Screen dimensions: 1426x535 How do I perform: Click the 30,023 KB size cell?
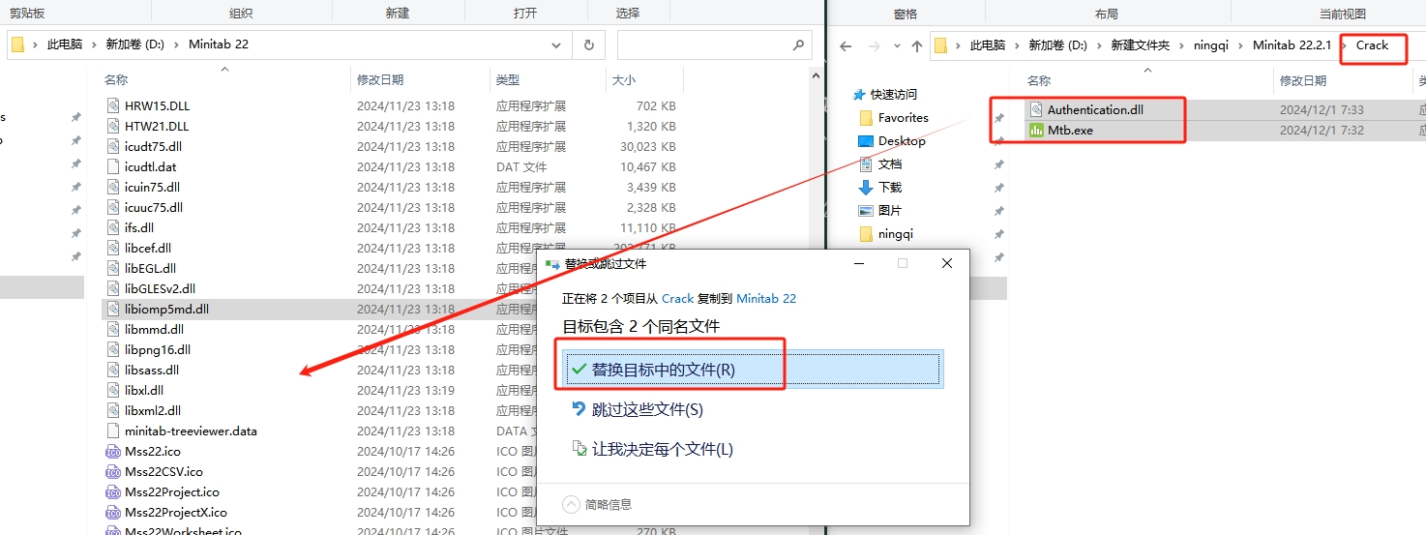pos(648,146)
